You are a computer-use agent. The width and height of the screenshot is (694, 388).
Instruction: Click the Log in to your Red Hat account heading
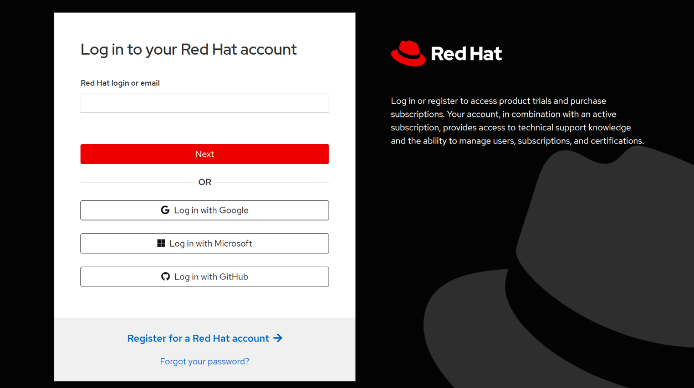pyautogui.click(x=188, y=49)
